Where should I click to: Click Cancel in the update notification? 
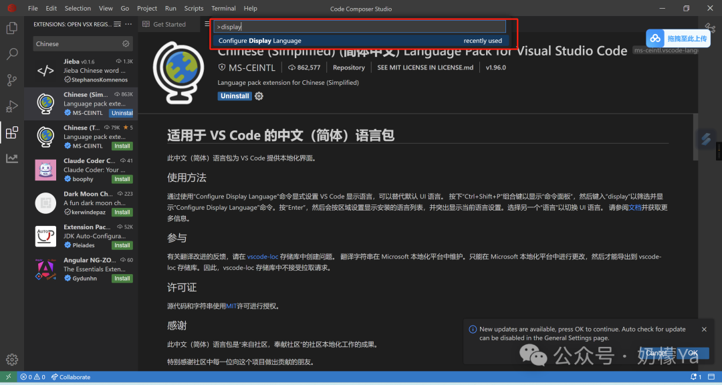(656, 353)
